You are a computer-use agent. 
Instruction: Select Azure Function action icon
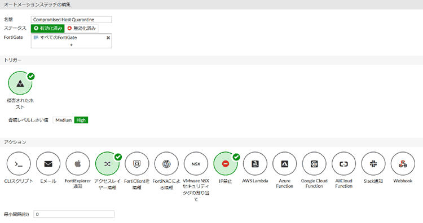point(285,164)
